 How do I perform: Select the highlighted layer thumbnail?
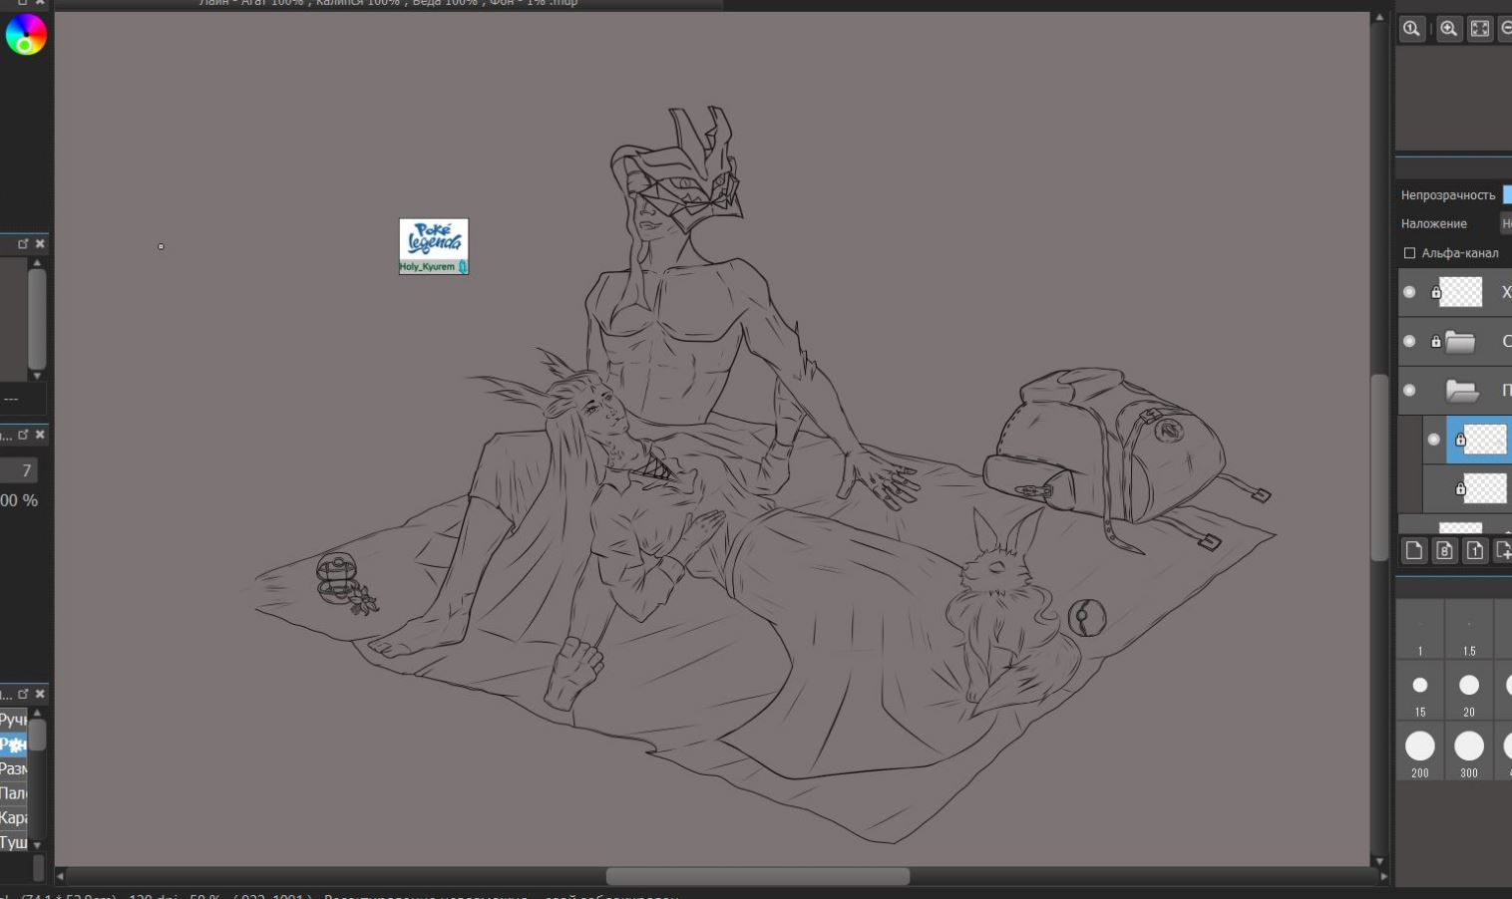pos(1485,440)
